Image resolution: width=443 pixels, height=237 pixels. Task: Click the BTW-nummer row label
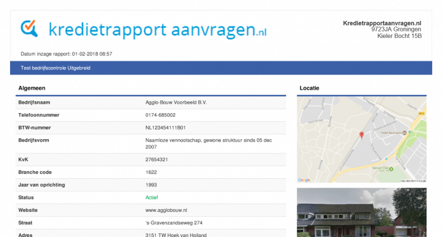34,128
